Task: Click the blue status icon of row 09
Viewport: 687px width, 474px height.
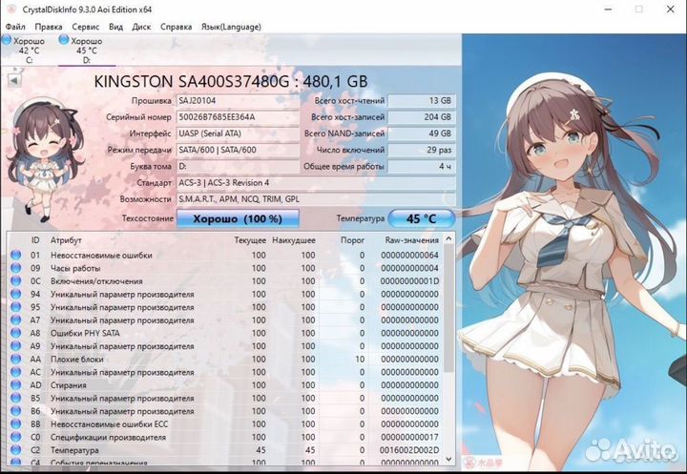Action: [x=16, y=268]
